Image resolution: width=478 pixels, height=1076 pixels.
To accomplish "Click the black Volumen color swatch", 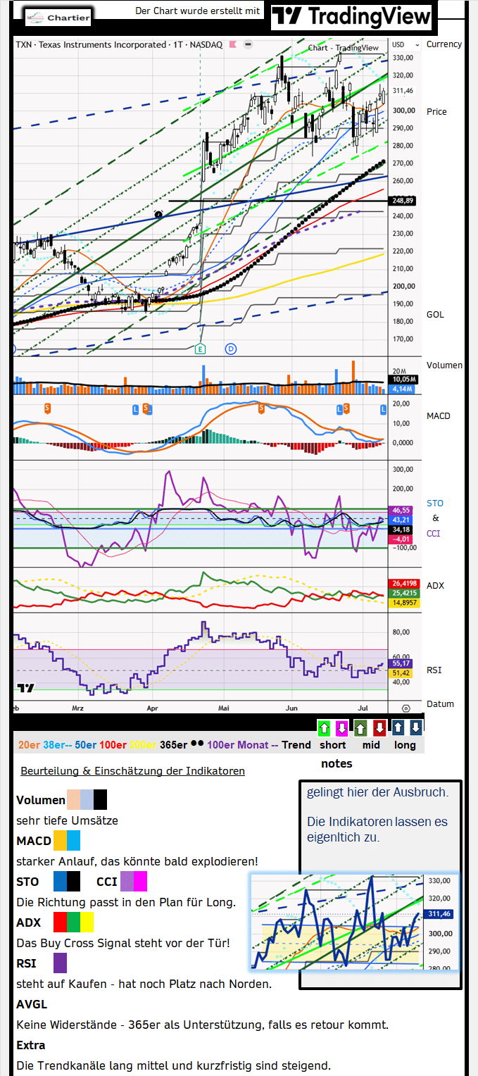I will point(101,799).
